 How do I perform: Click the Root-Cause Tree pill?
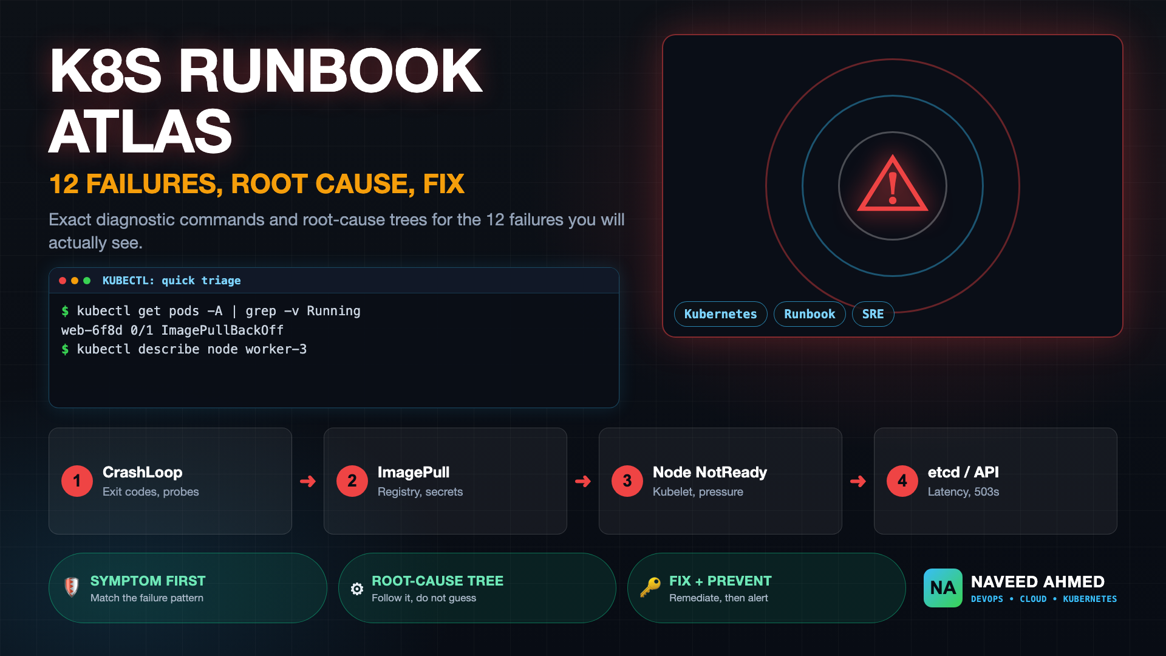coord(477,588)
